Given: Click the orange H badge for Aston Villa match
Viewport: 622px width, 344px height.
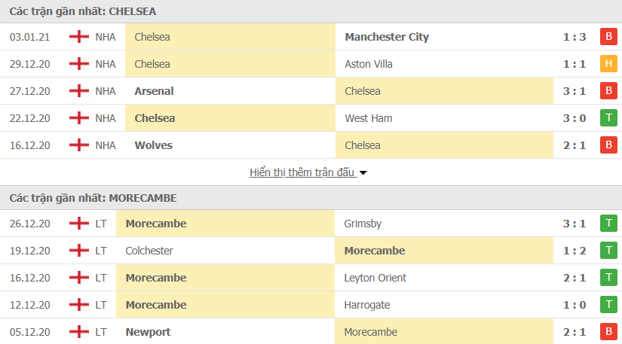Looking at the screenshot, I should click(x=608, y=64).
